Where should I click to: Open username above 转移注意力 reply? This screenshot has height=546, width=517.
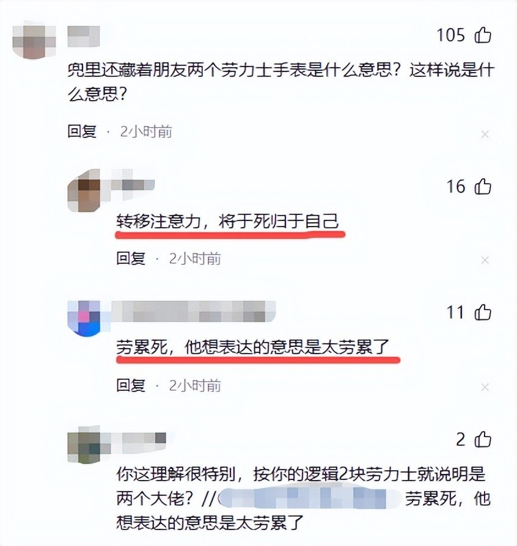click(133, 184)
